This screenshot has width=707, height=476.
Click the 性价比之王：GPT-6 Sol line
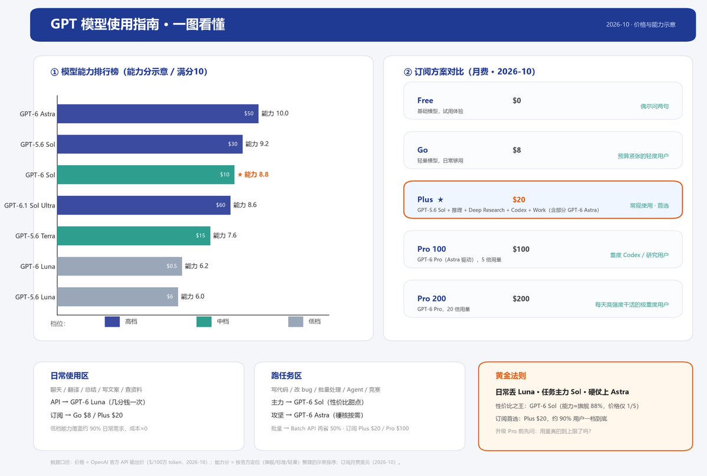(x=567, y=406)
